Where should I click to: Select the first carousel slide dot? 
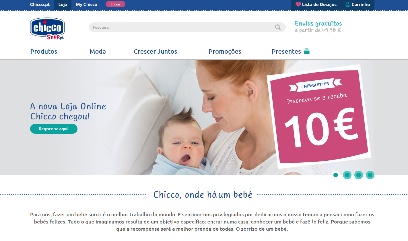click(336, 175)
